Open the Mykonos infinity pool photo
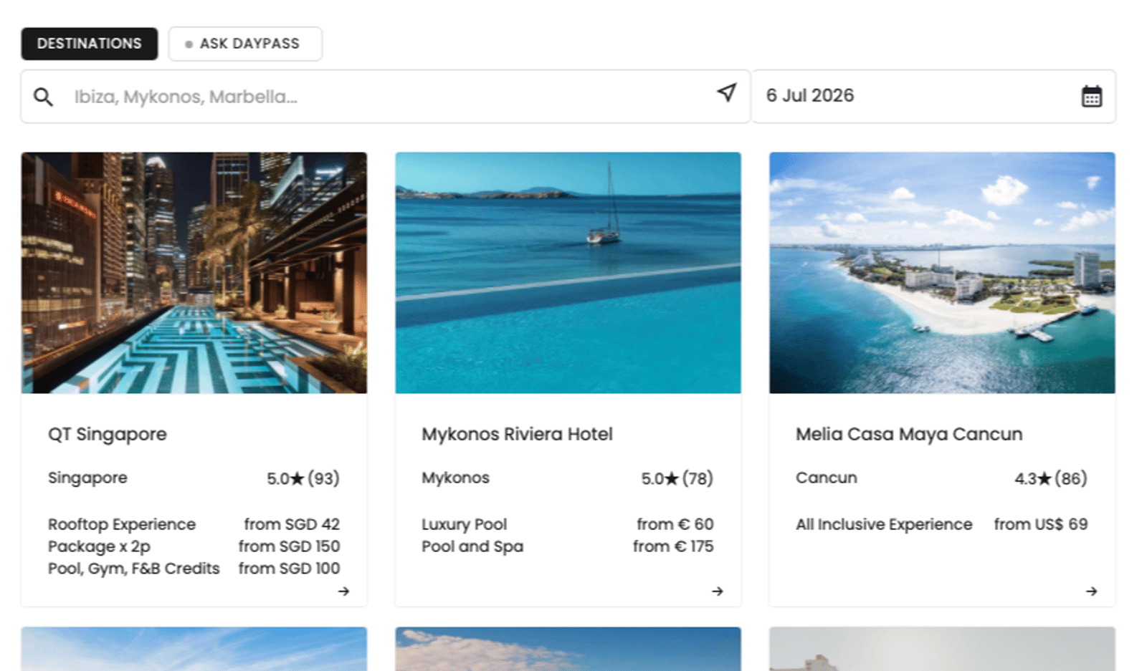The image size is (1147, 671). (568, 273)
